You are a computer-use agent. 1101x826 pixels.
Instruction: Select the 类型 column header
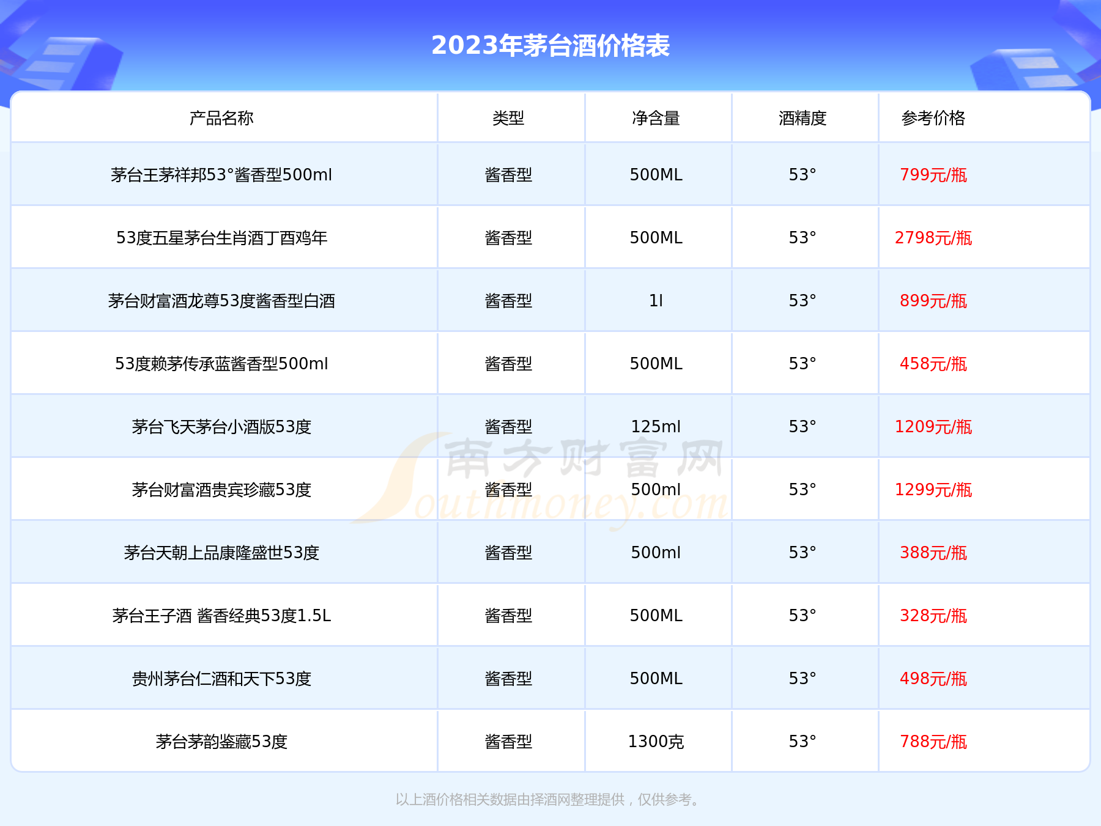tap(508, 118)
